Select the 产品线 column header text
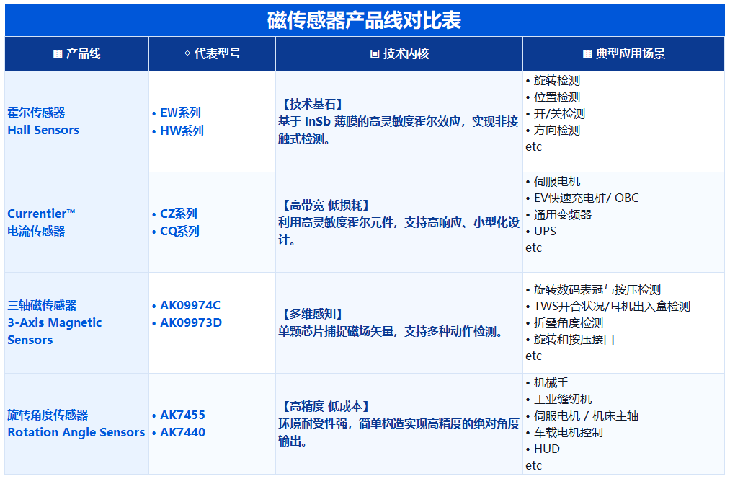 [84, 54]
